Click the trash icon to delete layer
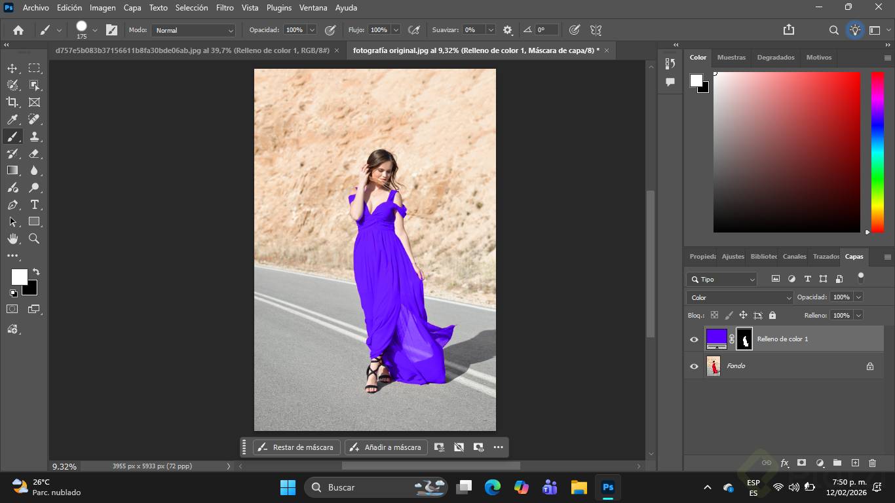Screen dimensions: 895x503 pyautogui.click(x=872, y=463)
